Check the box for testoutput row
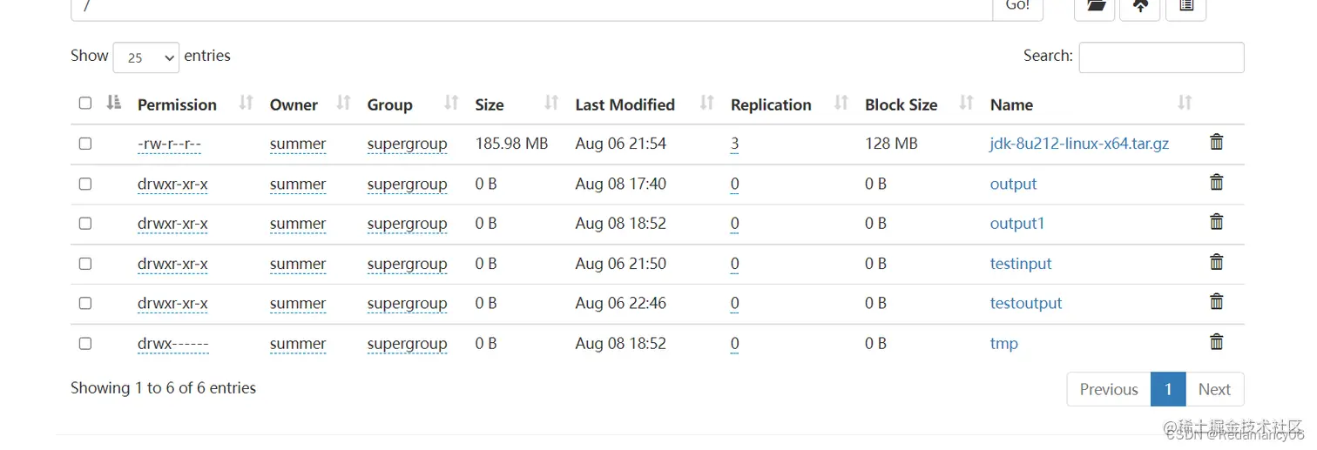Screen dimensions: 1317x450 [x=85, y=303]
